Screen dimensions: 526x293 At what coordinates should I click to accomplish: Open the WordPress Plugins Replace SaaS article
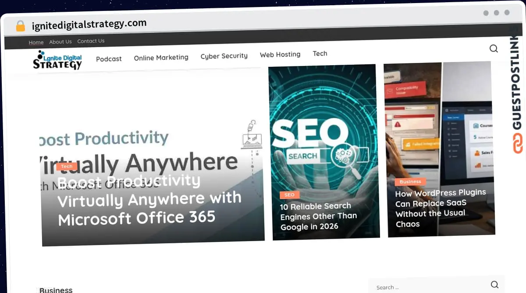point(441,208)
